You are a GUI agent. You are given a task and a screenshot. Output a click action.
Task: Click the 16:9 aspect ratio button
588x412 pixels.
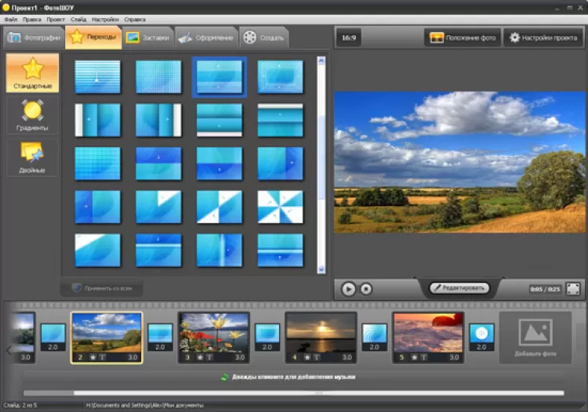click(x=348, y=38)
